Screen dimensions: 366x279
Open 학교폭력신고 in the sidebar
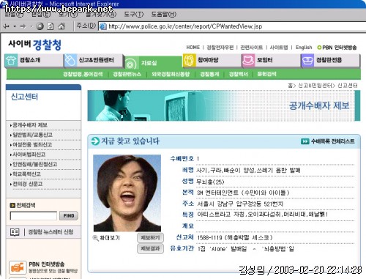26,174
